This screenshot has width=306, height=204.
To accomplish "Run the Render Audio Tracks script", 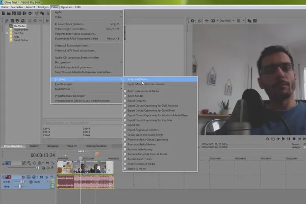I will tap(160, 159).
